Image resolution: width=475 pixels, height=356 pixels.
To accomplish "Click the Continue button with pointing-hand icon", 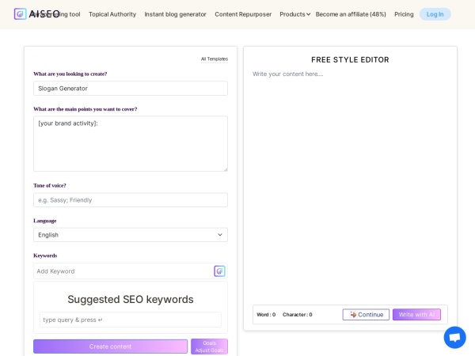I will coord(366,315).
